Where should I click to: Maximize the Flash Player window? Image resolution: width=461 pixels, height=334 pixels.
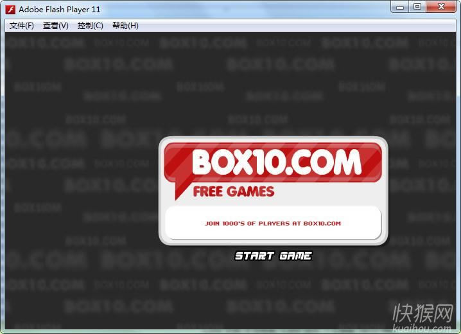pyautogui.click(x=418, y=7)
